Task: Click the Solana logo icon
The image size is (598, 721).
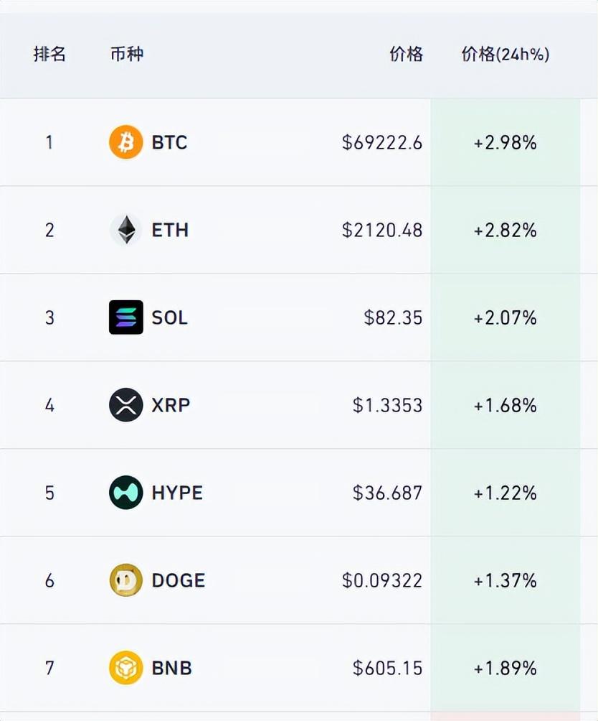Action: pyautogui.click(x=125, y=317)
